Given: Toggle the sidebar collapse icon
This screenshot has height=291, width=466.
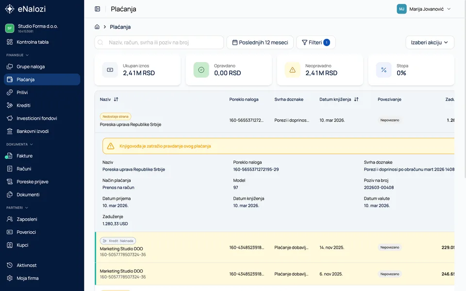Looking at the screenshot, I should 98,9.
